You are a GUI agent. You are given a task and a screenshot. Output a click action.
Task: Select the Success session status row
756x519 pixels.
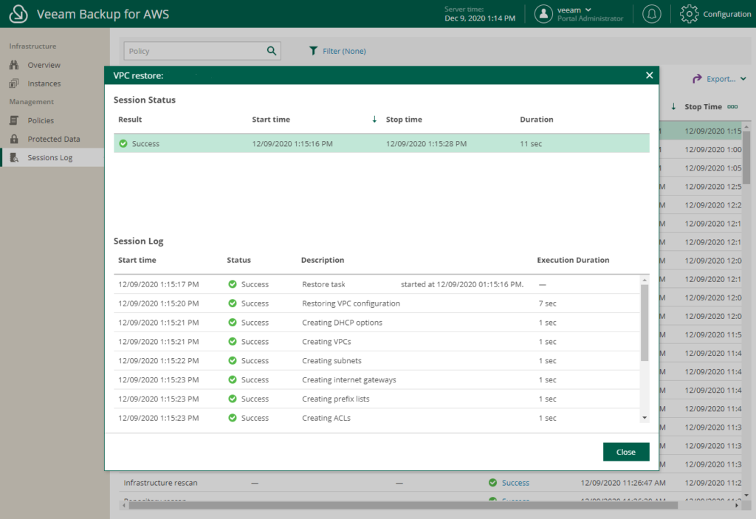coord(382,144)
